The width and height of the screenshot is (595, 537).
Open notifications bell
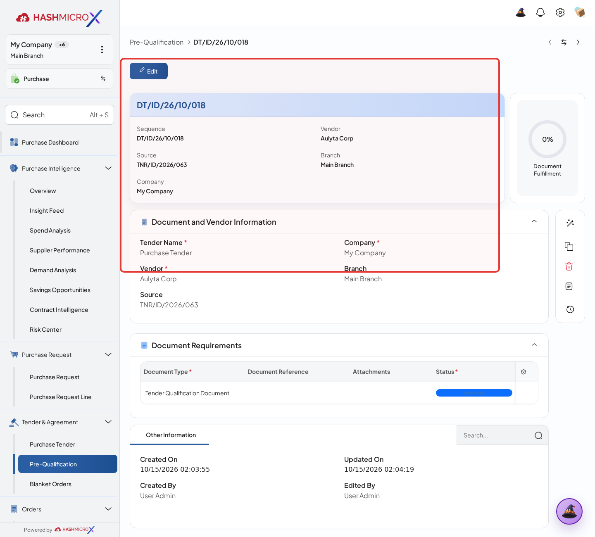[x=540, y=12]
